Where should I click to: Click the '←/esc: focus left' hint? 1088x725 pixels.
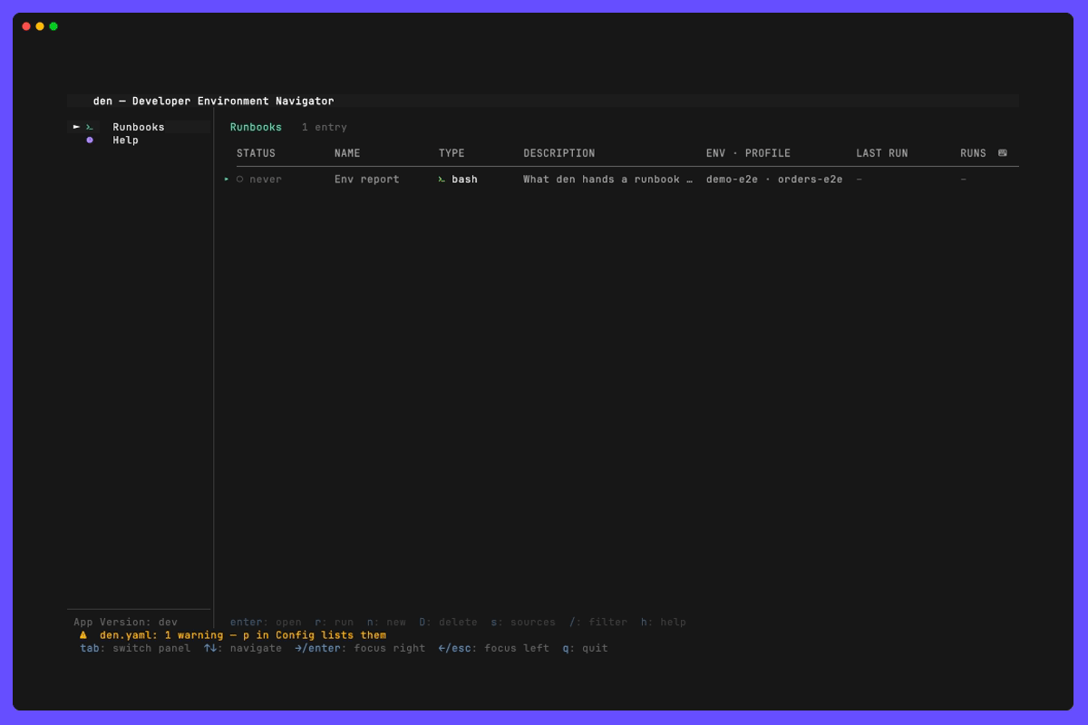[493, 648]
